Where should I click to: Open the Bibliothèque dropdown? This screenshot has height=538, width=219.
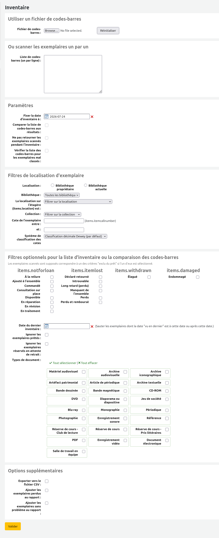tap(62, 195)
